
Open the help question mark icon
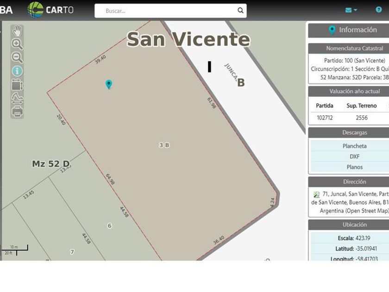click(x=378, y=10)
